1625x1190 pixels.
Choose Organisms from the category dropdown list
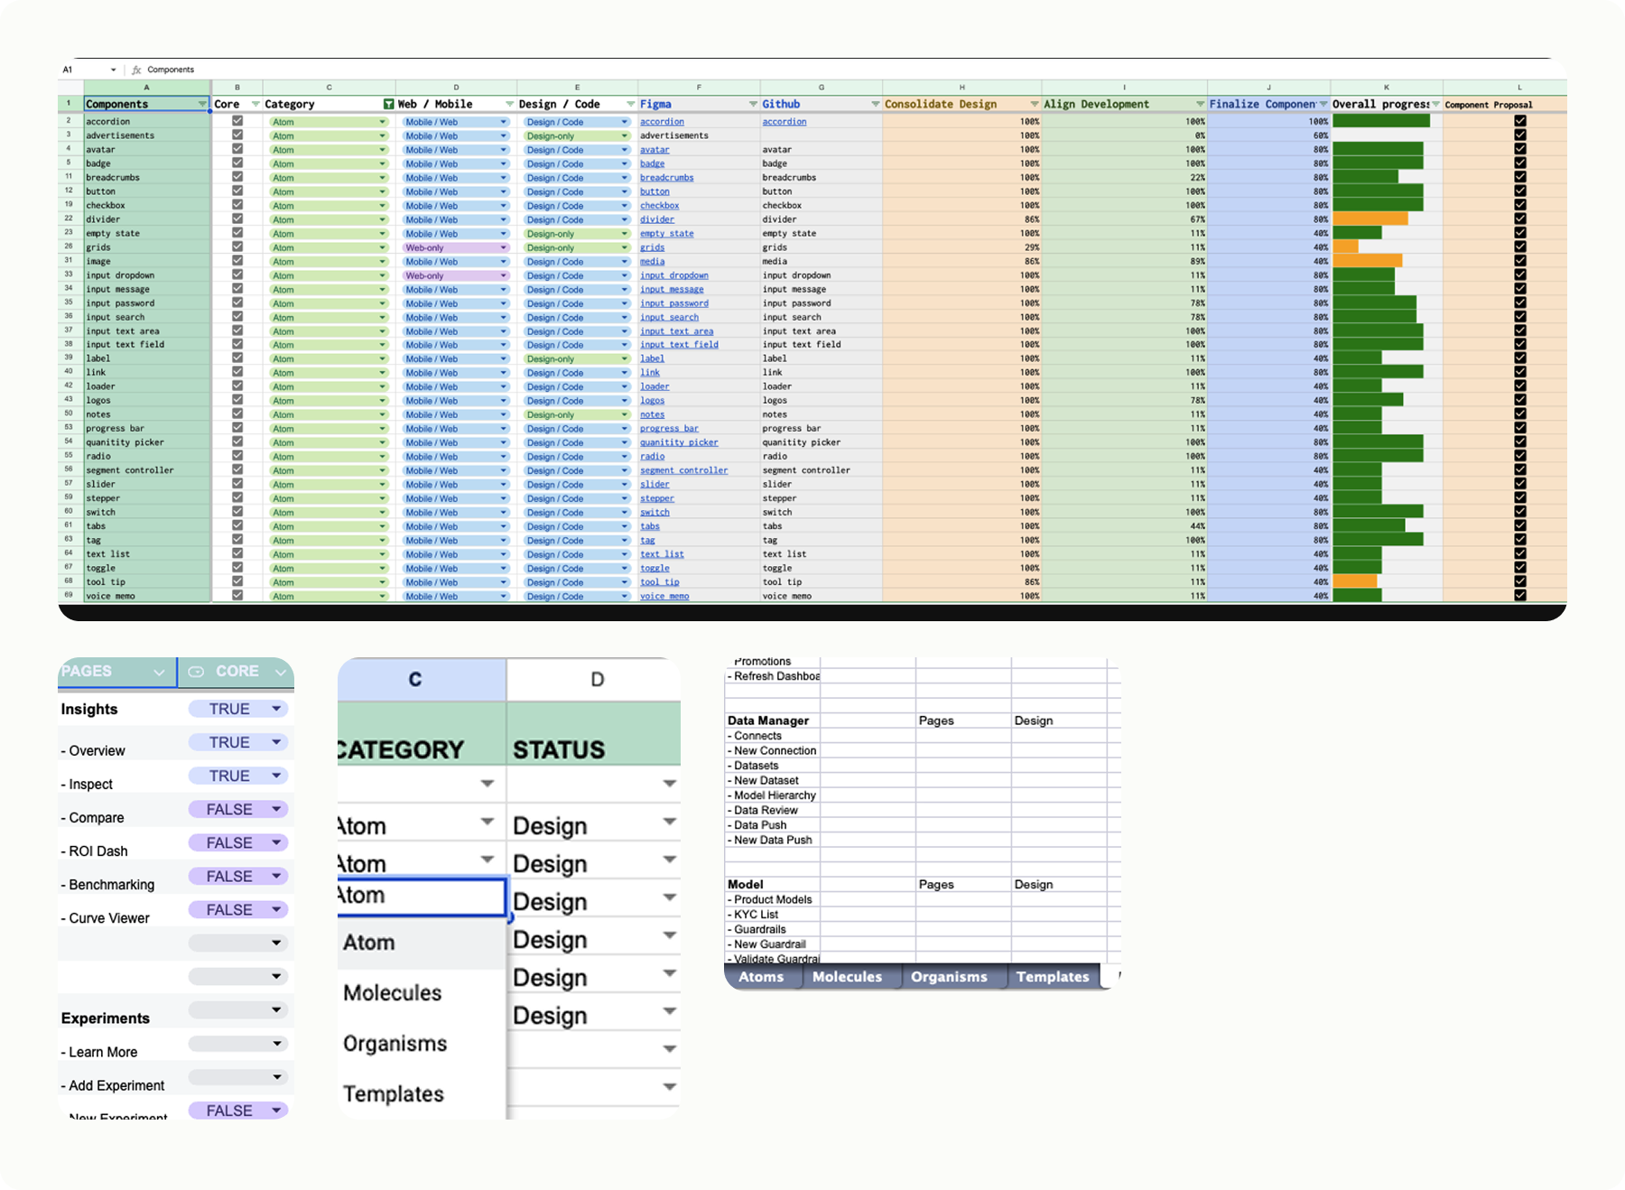395,1044
